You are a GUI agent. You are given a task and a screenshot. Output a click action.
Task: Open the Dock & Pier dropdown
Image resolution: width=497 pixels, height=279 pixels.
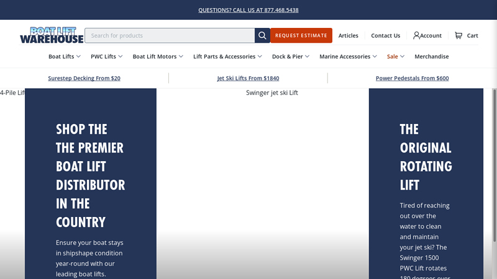coord(291,56)
